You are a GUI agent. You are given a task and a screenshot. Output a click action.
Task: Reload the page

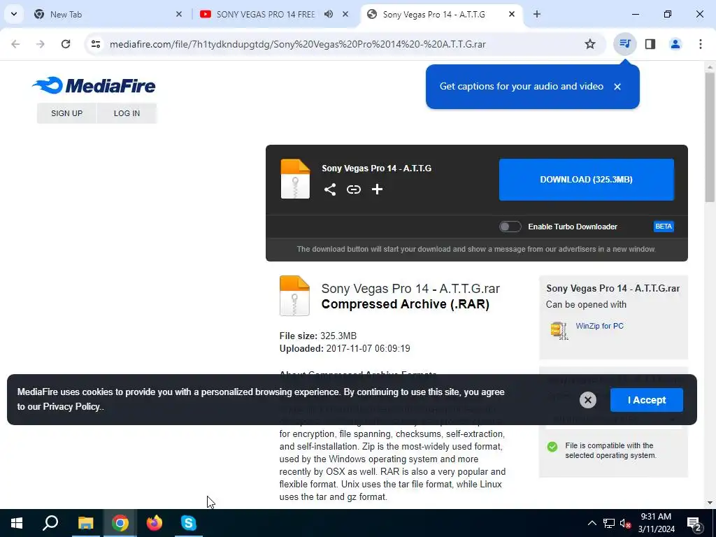tap(66, 44)
